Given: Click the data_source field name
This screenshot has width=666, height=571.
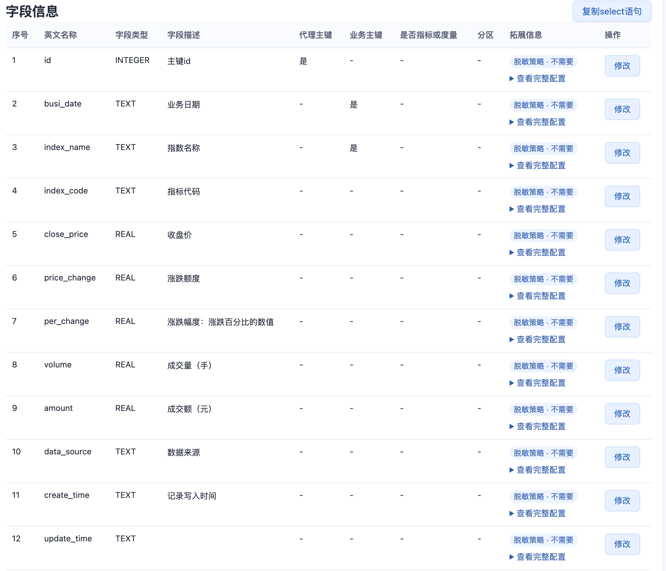Looking at the screenshot, I should 68,452.
